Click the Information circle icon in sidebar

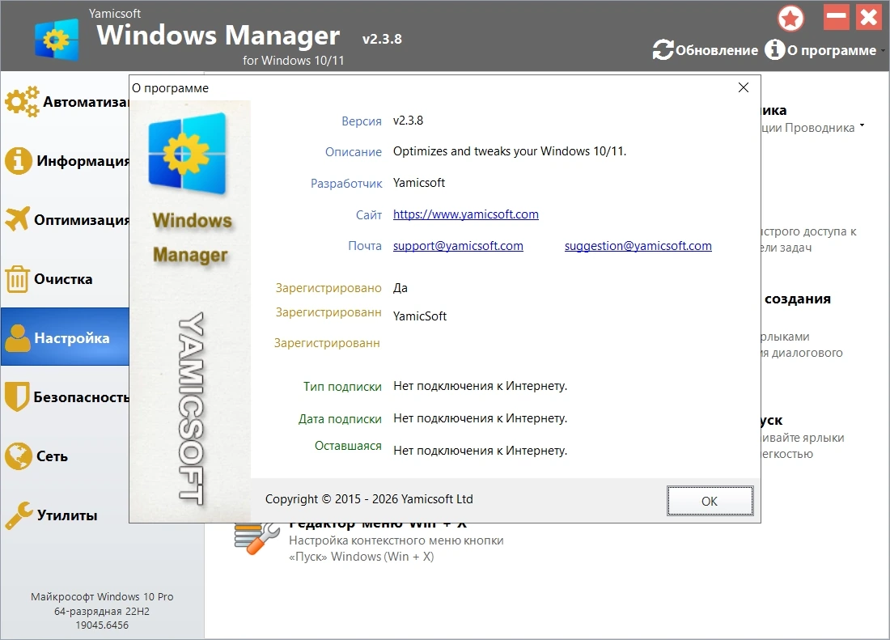point(18,160)
